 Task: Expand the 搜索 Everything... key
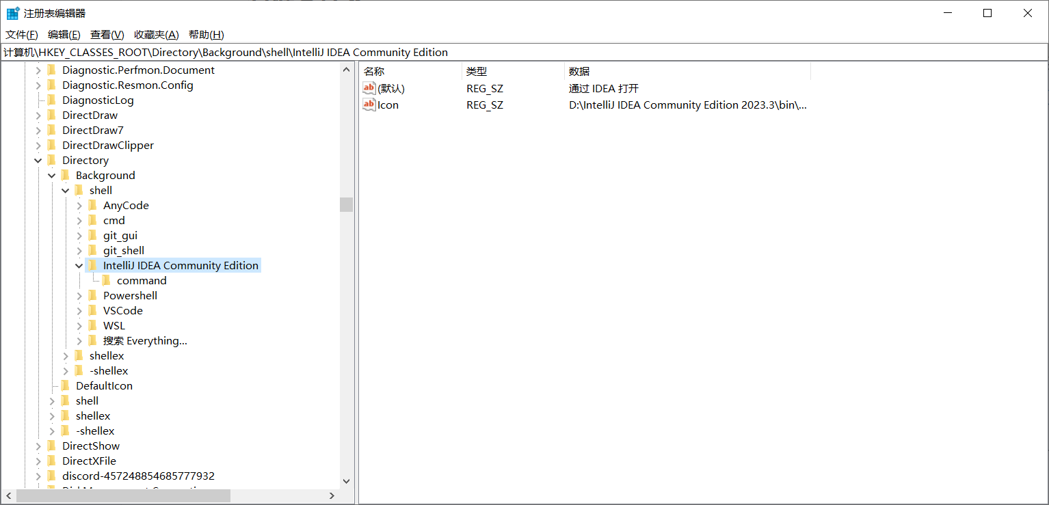(79, 341)
